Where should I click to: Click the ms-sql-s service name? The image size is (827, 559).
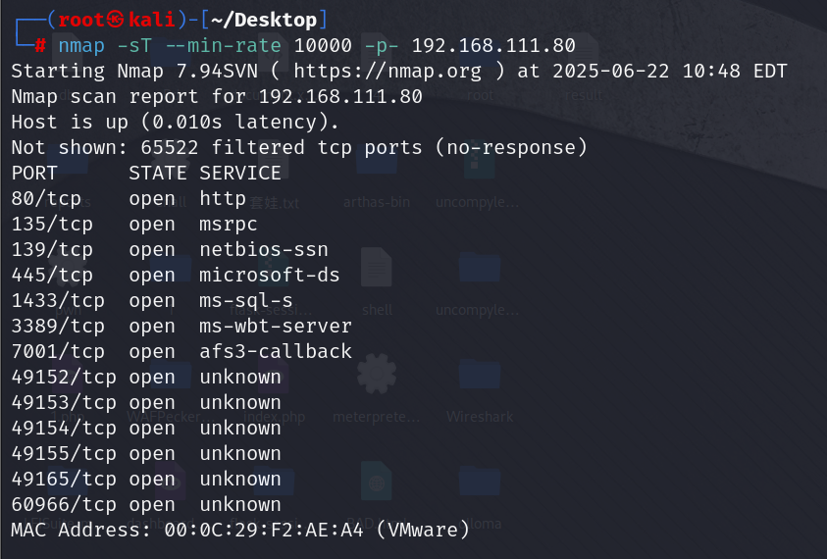(246, 300)
